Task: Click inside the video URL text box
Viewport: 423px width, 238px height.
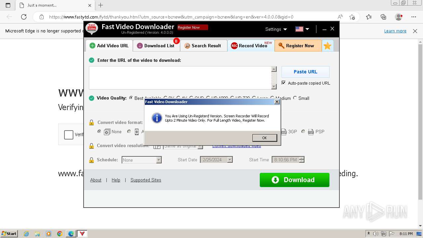Action: tap(180, 78)
